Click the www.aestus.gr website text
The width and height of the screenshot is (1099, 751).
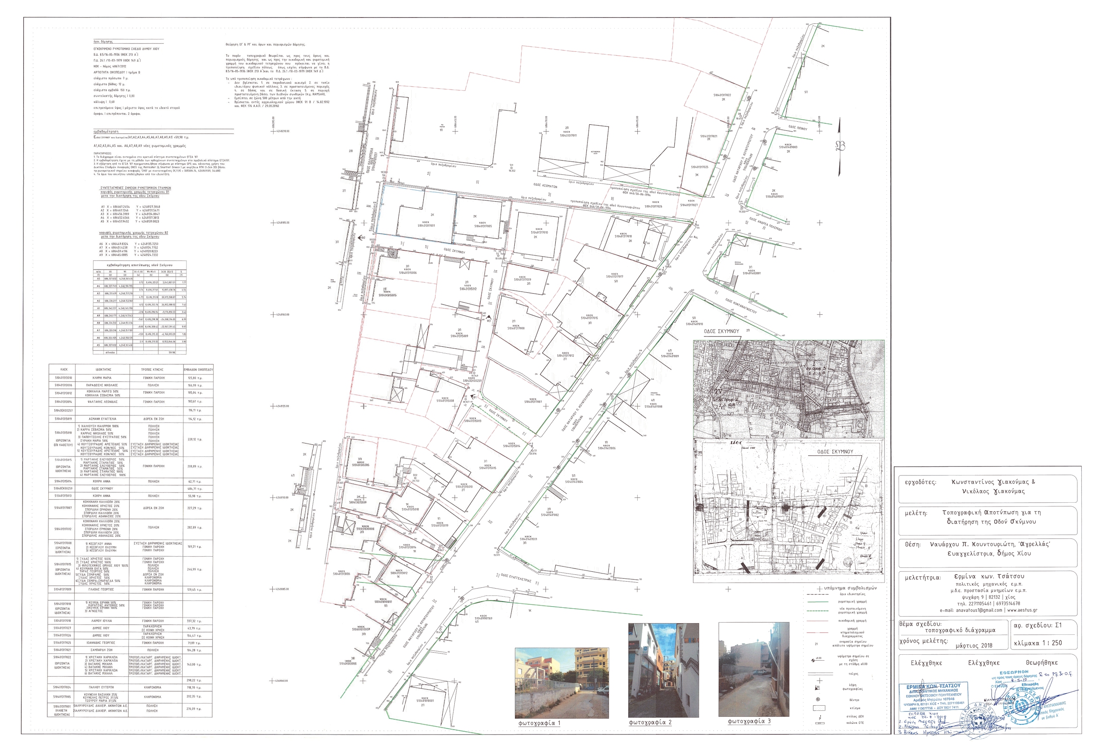click(1022, 610)
